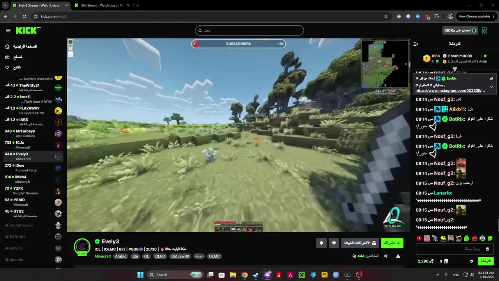
Task: Click the notification bell button under the stream
Action: (x=321, y=243)
